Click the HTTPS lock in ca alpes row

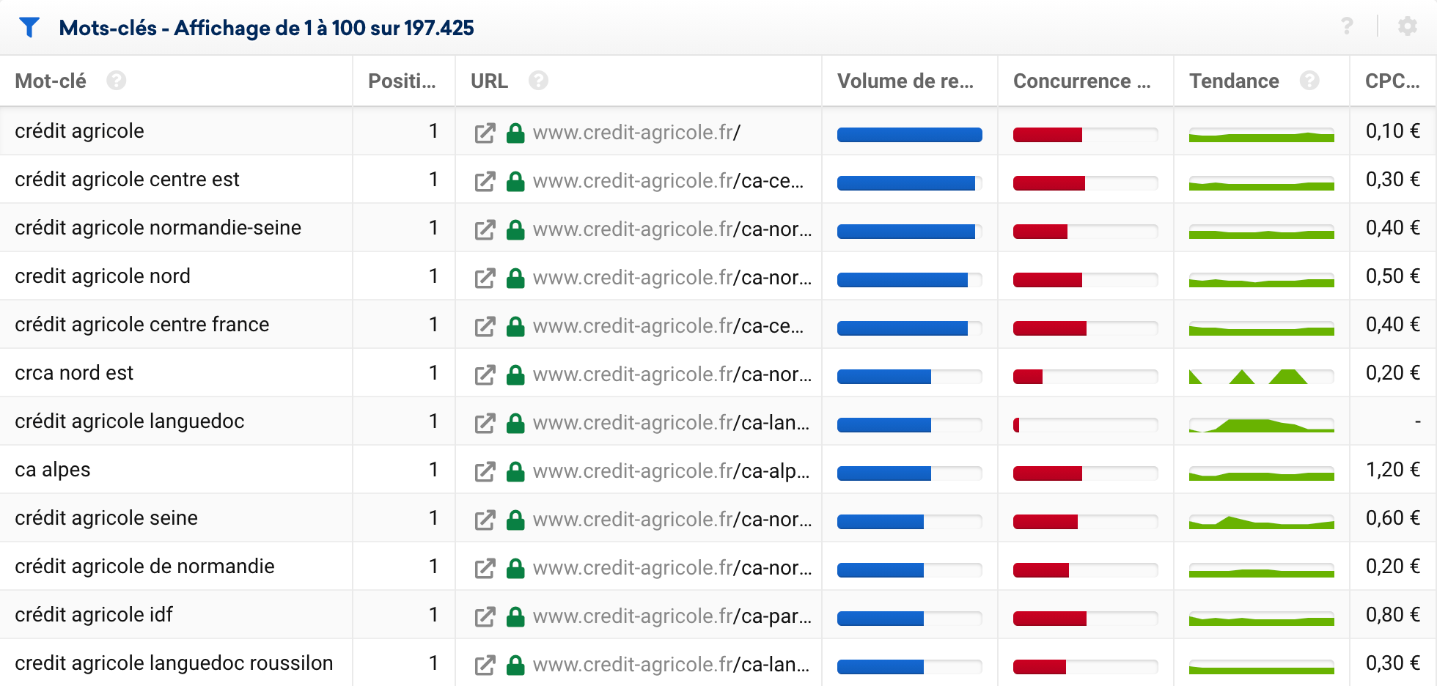coord(515,471)
